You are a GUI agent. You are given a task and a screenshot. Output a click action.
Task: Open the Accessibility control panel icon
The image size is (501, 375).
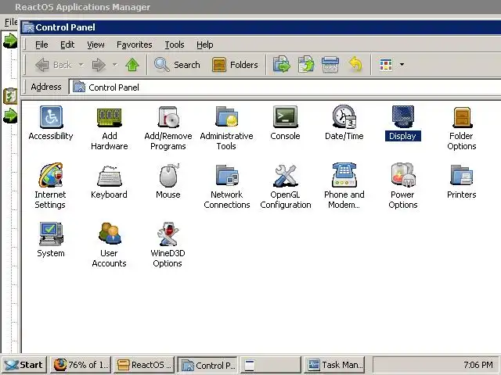click(51, 123)
